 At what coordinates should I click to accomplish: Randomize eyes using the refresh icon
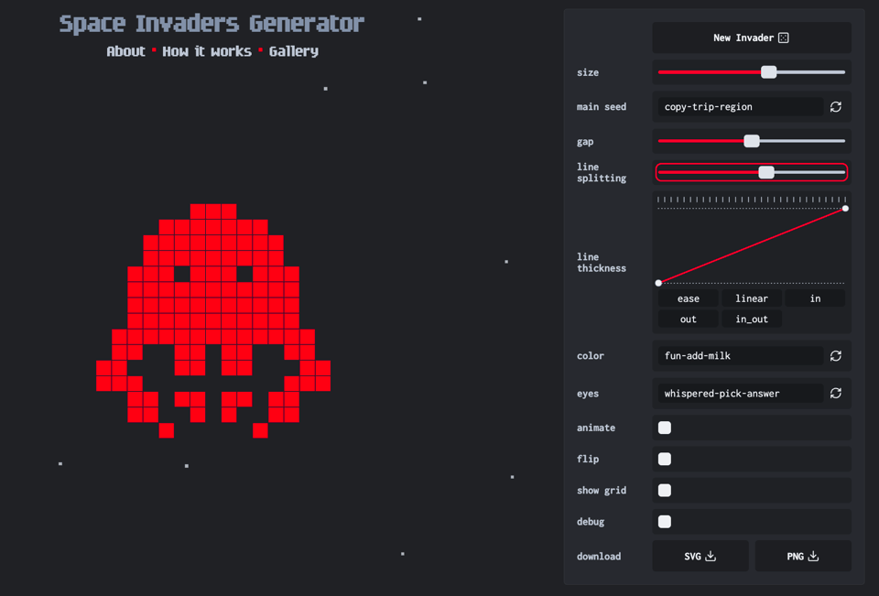point(835,393)
